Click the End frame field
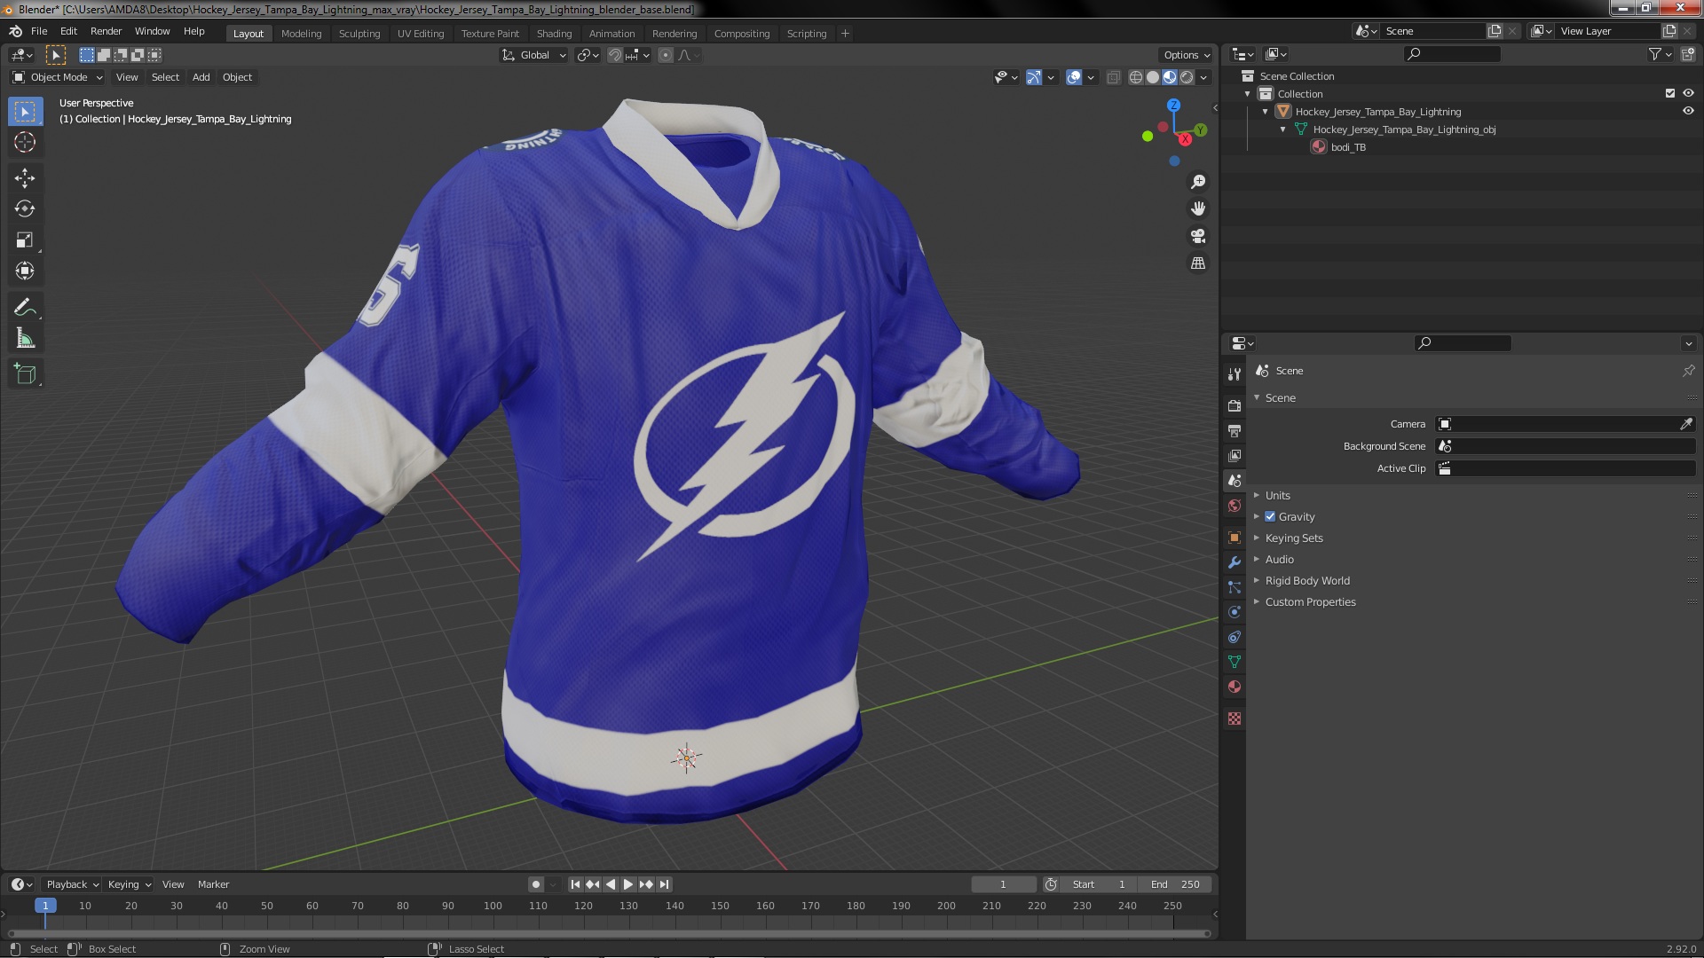 point(1175,884)
